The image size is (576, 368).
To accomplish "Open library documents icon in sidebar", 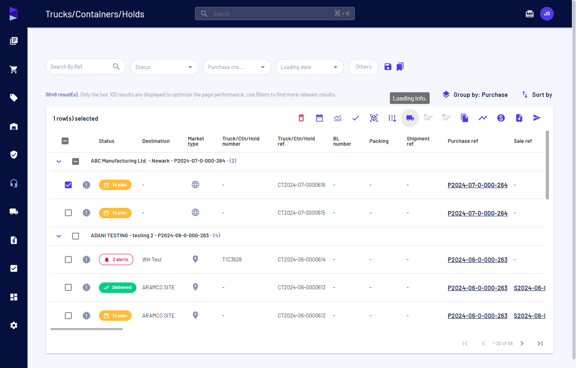I will [14, 41].
